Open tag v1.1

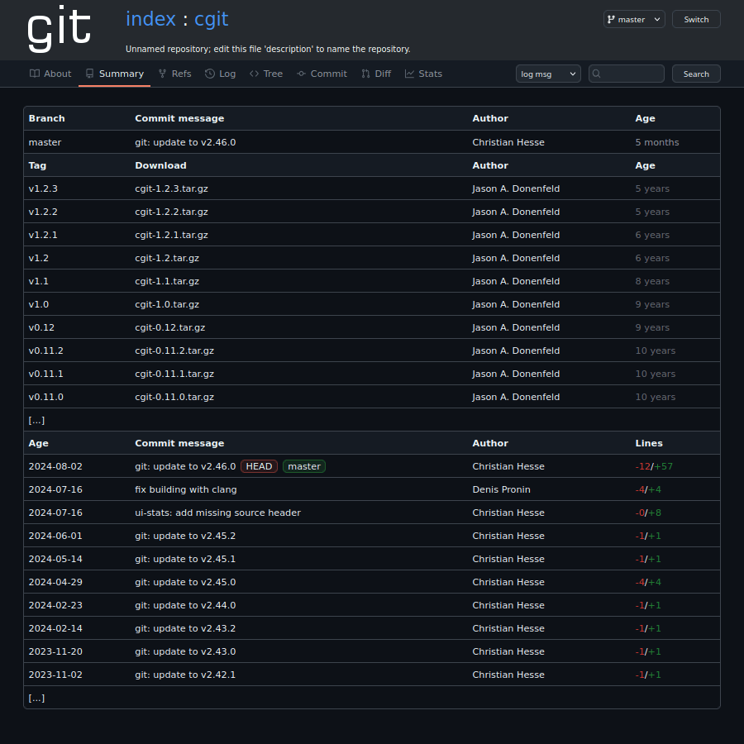click(38, 281)
